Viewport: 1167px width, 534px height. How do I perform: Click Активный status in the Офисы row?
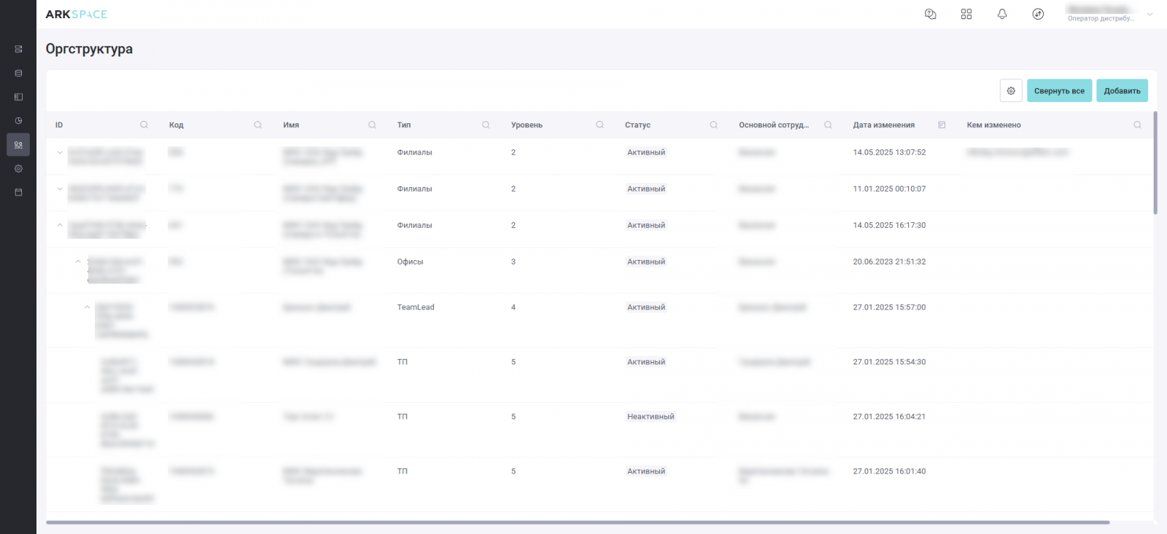tap(646, 262)
